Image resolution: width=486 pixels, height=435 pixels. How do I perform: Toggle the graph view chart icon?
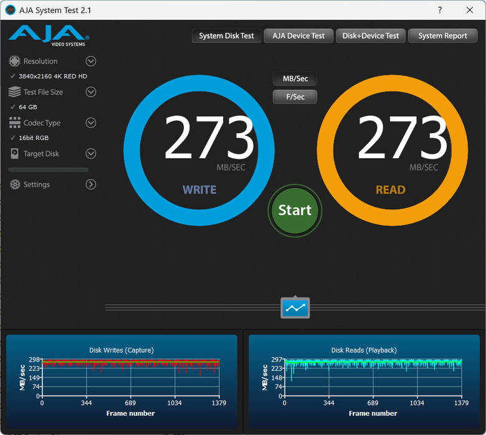[295, 308]
